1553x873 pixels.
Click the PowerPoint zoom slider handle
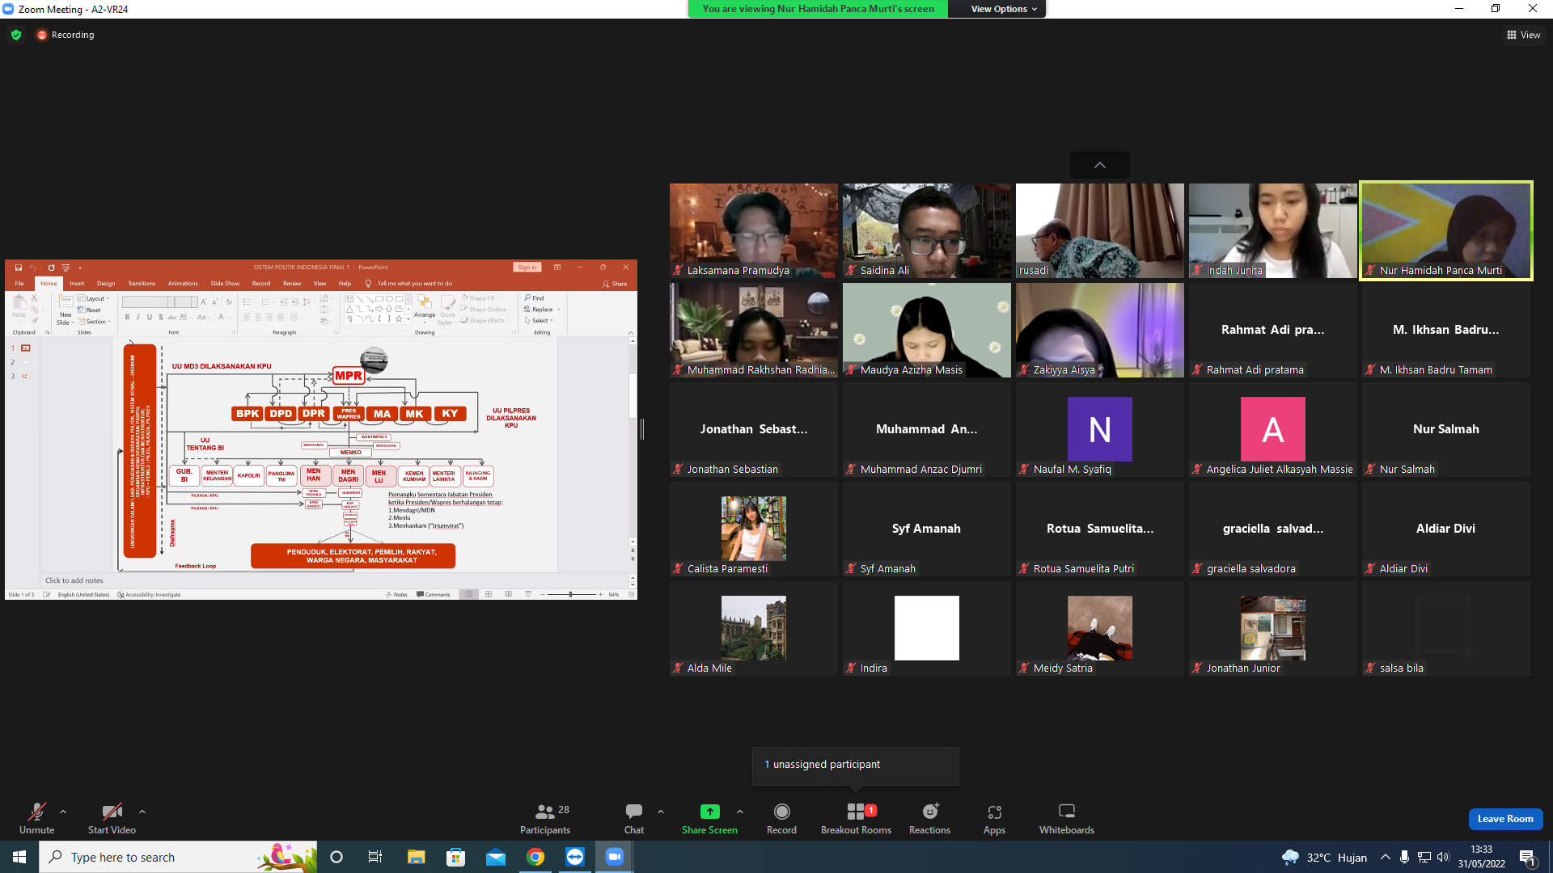click(571, 595)
